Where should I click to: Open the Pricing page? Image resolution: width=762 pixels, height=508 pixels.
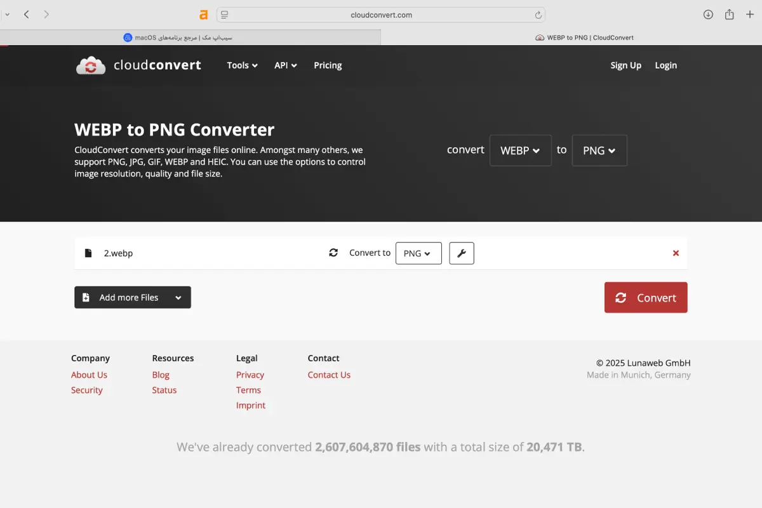[x=328, y=65]
